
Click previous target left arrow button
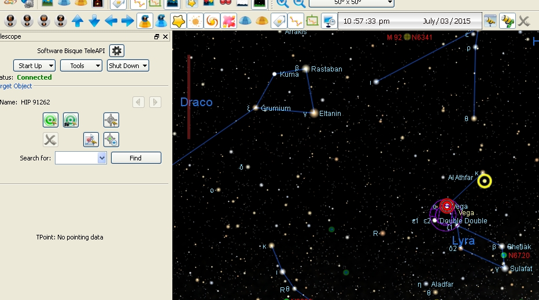click(x=139, y=102)
